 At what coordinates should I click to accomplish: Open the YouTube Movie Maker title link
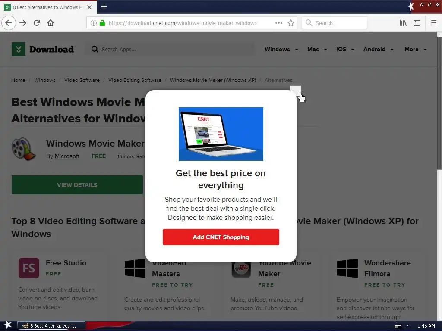pos(284,268)
